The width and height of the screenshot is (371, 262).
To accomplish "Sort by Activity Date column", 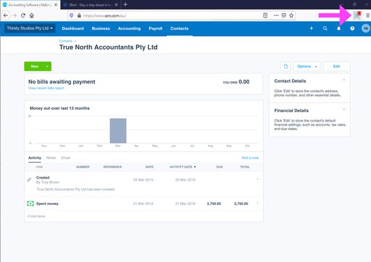I will (x=182, y=167).
